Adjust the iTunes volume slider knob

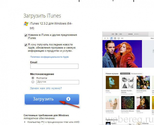(133, 34)
